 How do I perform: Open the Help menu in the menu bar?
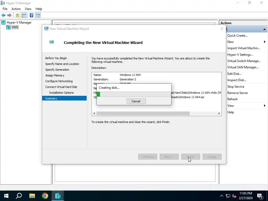click(x=39, y=9)
